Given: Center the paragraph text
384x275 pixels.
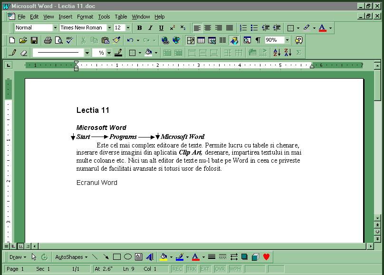Looking at the screenshot, I should click(x=208, y=28).
